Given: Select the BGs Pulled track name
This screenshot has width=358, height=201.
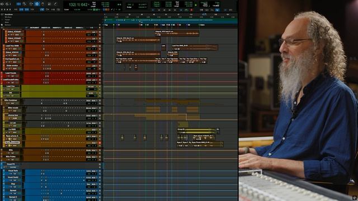Looking at the screenshot, I should pyautogui.click(x=11, y=157).
